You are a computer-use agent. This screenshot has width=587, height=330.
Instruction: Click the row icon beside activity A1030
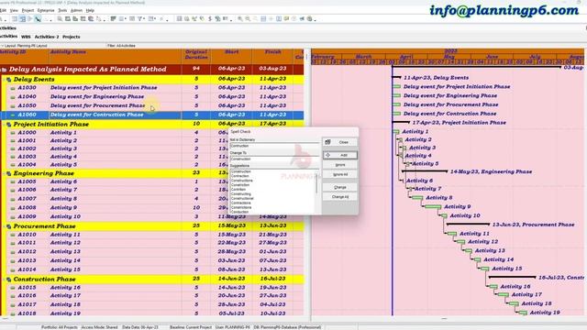[13, 88]
